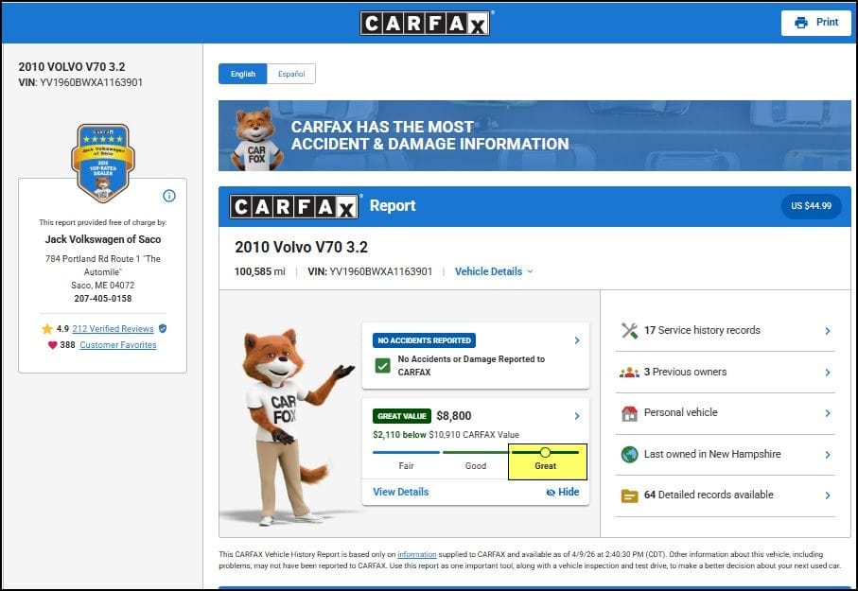This screenshot has height=591, width=858.
Task: Click the Detailed records folder icon
Action: pyautogui.click(x=629, y=495)
